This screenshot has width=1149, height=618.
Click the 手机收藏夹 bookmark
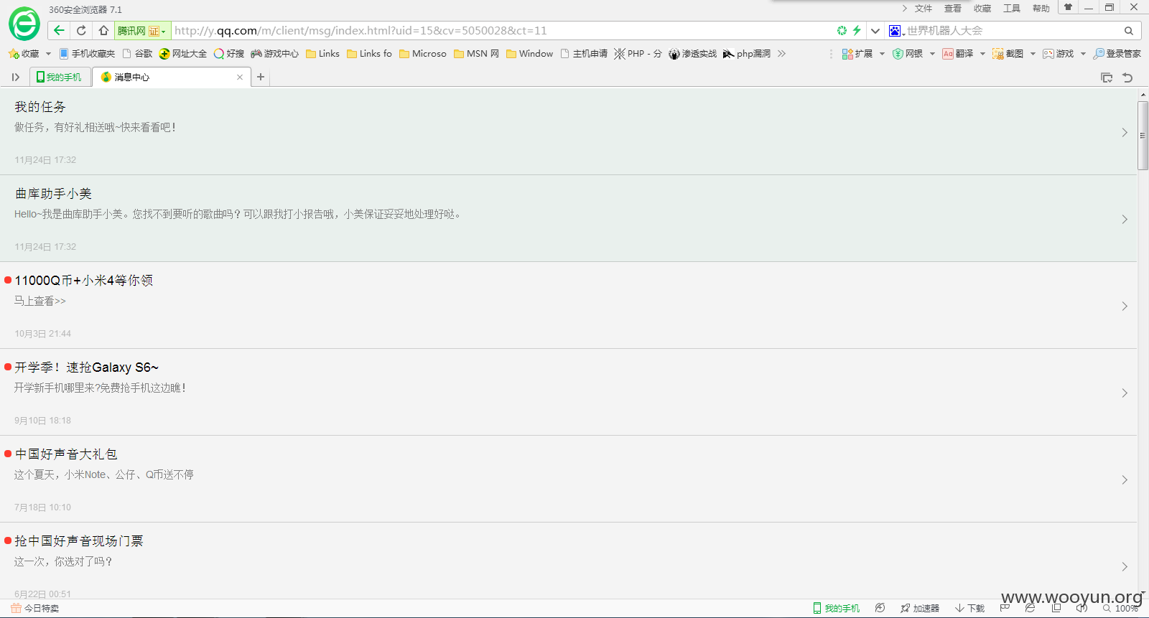[87, 54]
